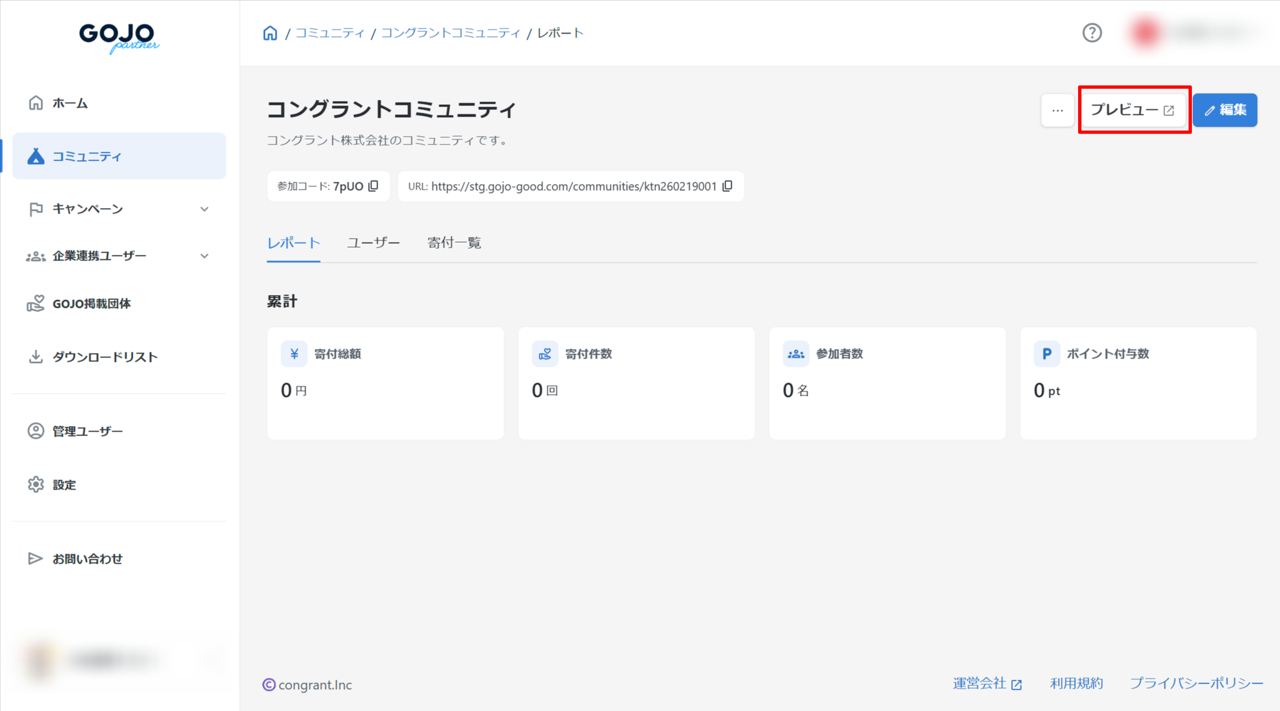Click the プレビュー button
The width and height of the screenshot is (1280, 711).
(x=1132, y=110)
